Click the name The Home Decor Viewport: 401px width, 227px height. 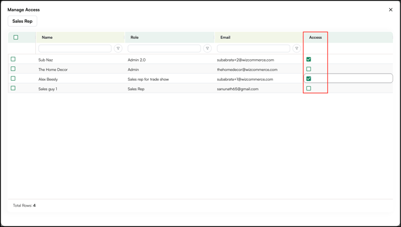53,69
